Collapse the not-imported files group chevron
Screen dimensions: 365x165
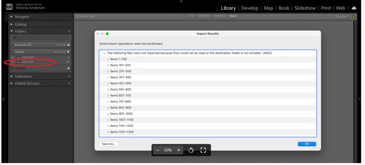[x=105, y=53]
